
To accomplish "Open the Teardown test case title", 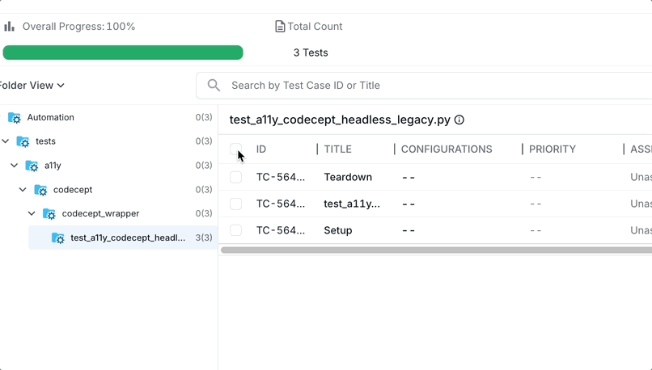I will 348,177.
